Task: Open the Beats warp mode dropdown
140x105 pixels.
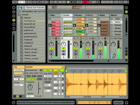Action: click(x=48, y=85)
